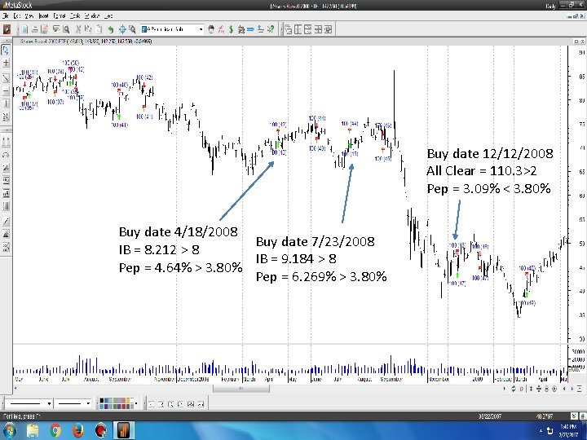This screenshot has height=440, width=587.
Task: Click the Cut scissors icon
Action: (x=78, y=29)
